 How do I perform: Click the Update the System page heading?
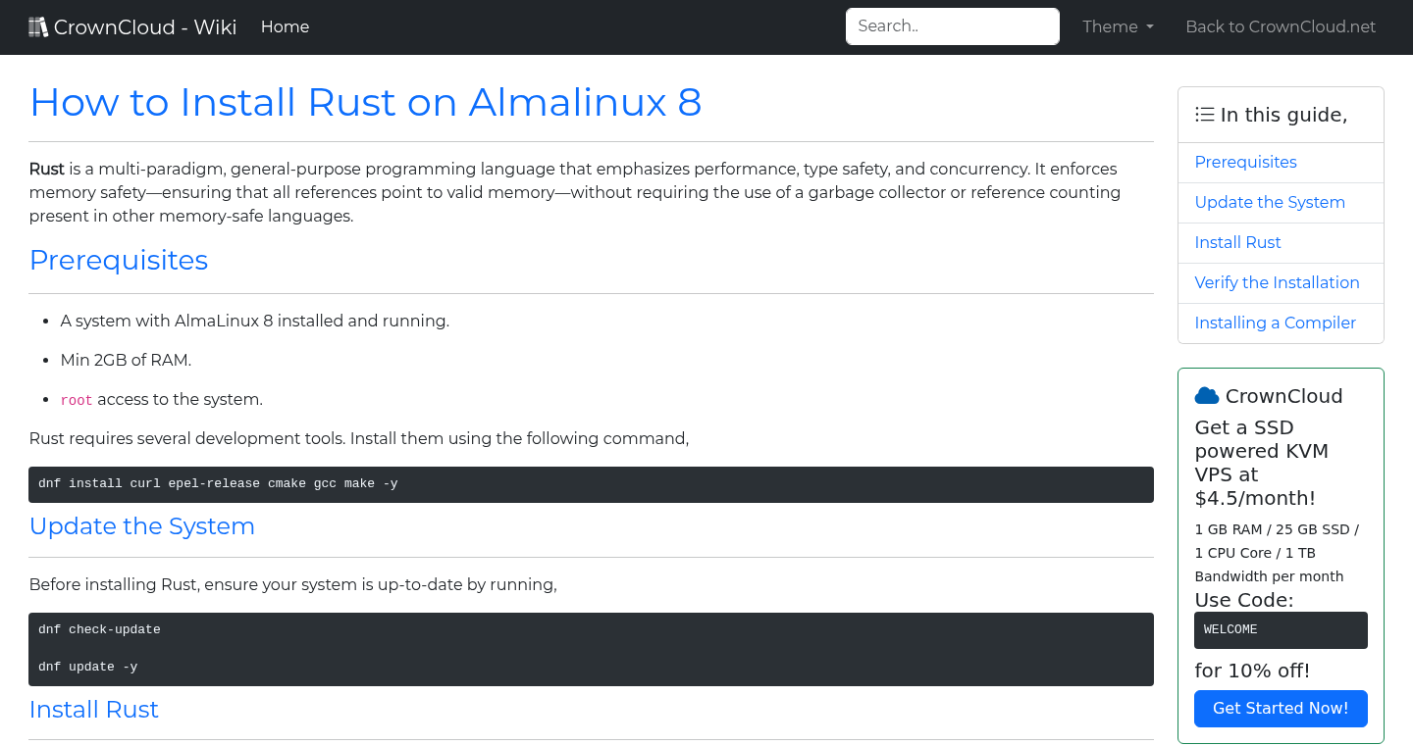[141, 526]
